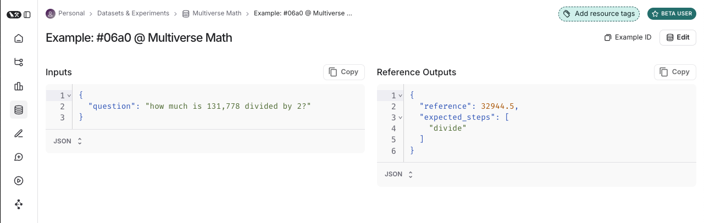The height and width of the screenshot is (223, 704).
Task: Open the pencil annotation icon in sidebar
Action: 19,133
